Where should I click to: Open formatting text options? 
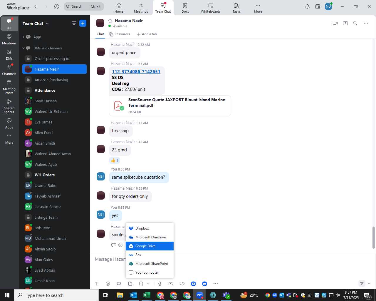pyautogui.click(x=97, y=284)
